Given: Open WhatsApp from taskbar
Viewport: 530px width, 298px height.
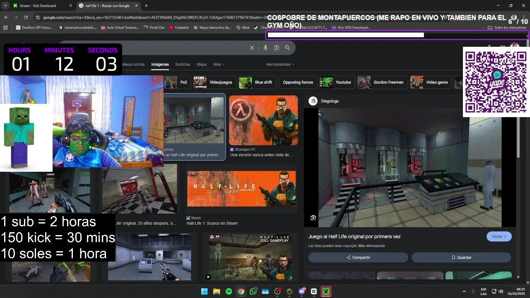Looking at the screenshot, I should [253, 291].
